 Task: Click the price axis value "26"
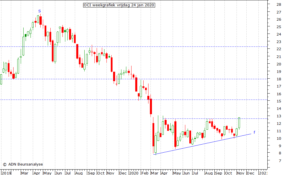[x=279, y=20]
